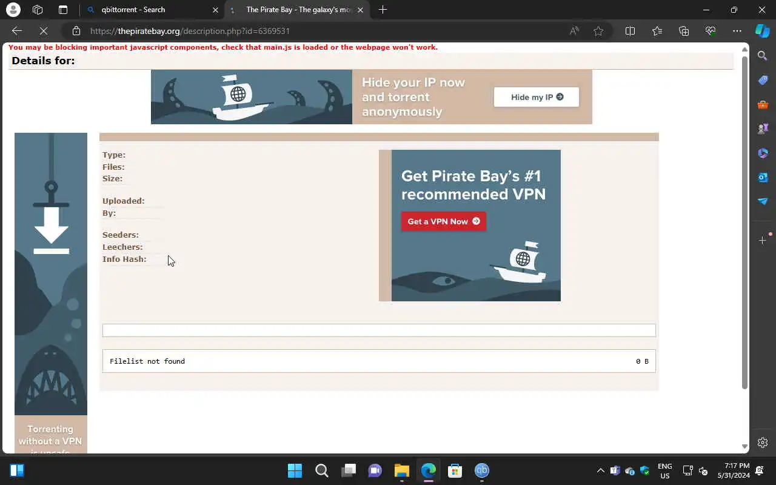The image size is (776, 485).
Task: Open tab actions menu icon
Action: (63, 10)
